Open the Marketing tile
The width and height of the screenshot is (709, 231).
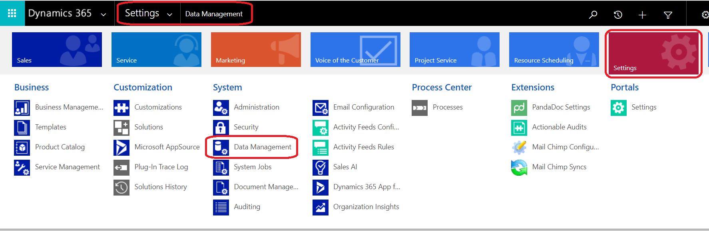[256, 49]
